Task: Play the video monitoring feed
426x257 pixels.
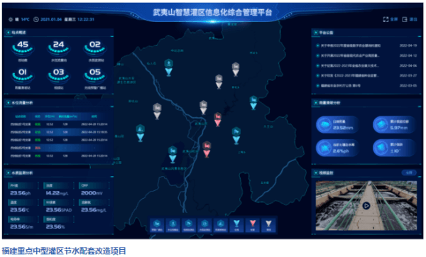Action: pos(366,206)
